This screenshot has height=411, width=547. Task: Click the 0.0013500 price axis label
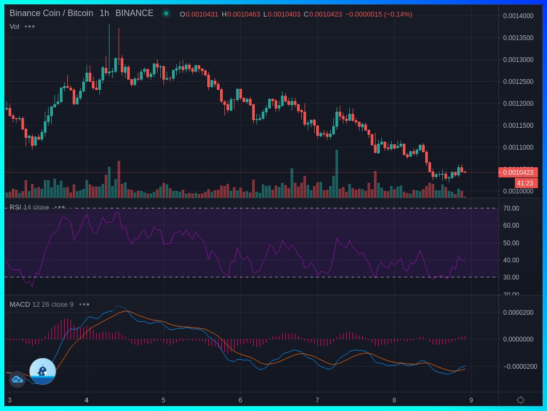[x=518, y=38]
